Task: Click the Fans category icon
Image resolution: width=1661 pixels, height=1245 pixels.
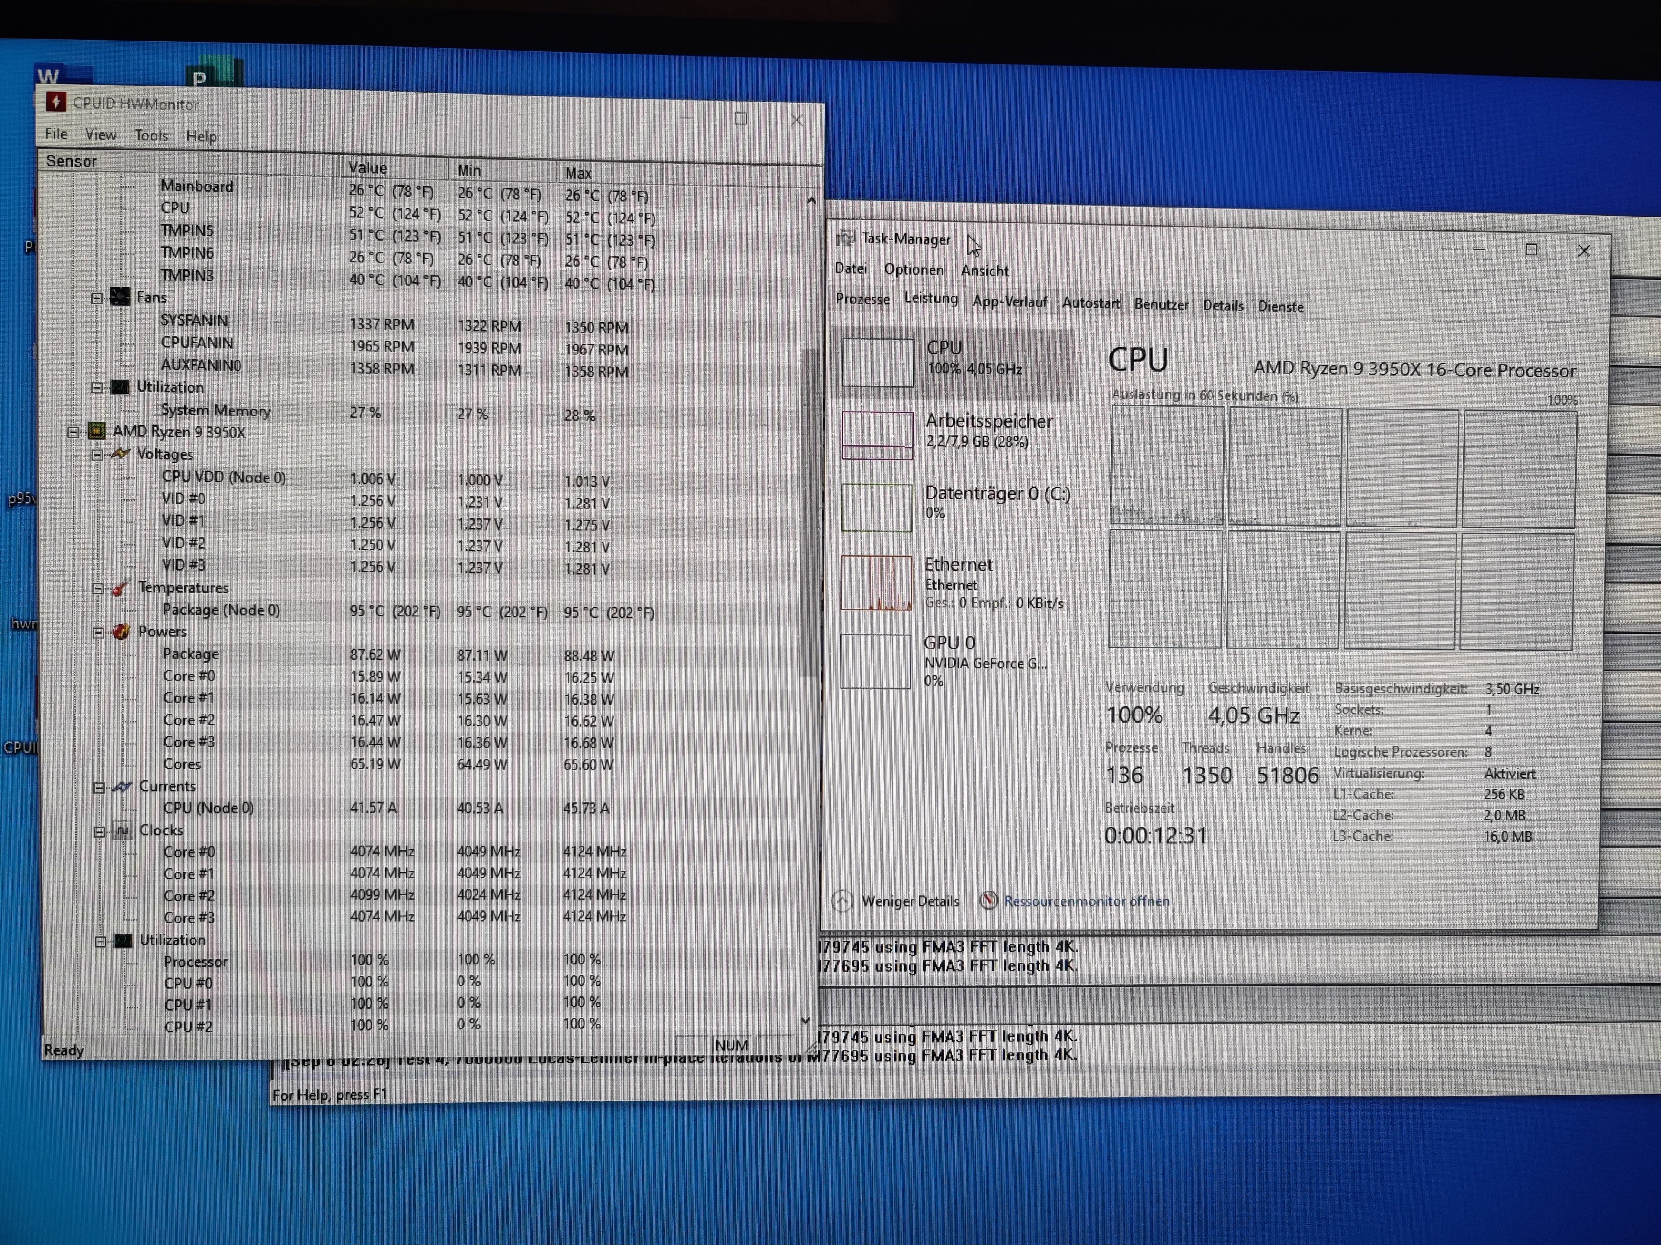Action: (120, 297)
